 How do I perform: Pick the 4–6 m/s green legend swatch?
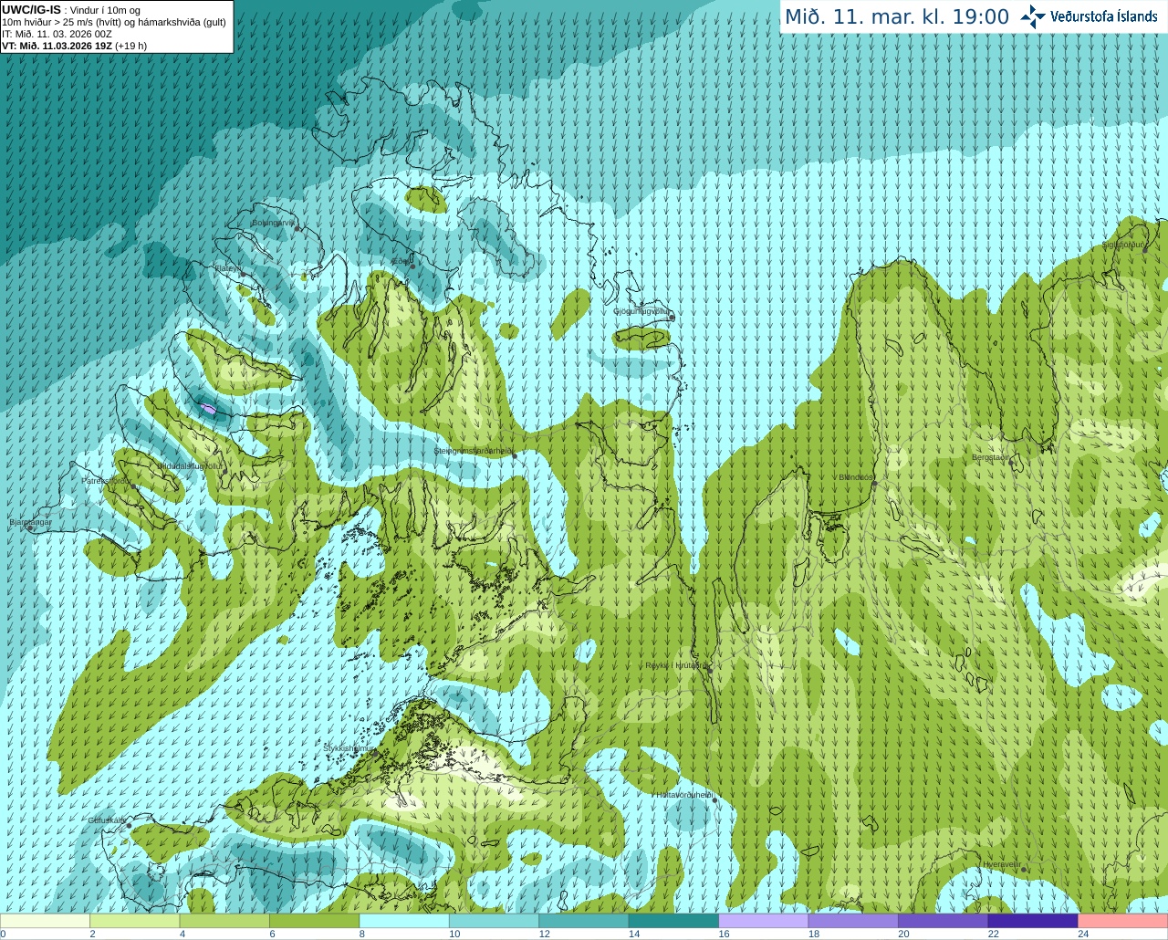coord(224,921)
